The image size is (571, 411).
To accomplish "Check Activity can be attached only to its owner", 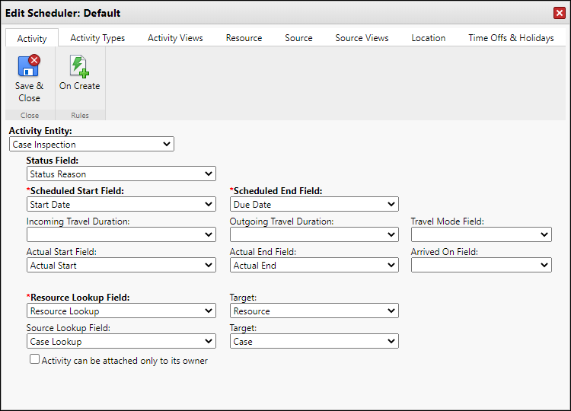I will [x=34, y=359].
